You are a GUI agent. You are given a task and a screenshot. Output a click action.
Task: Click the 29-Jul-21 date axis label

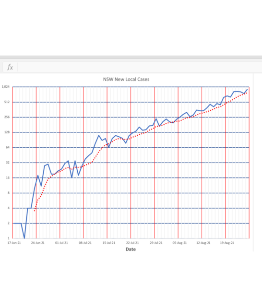[x=156, y=243]
